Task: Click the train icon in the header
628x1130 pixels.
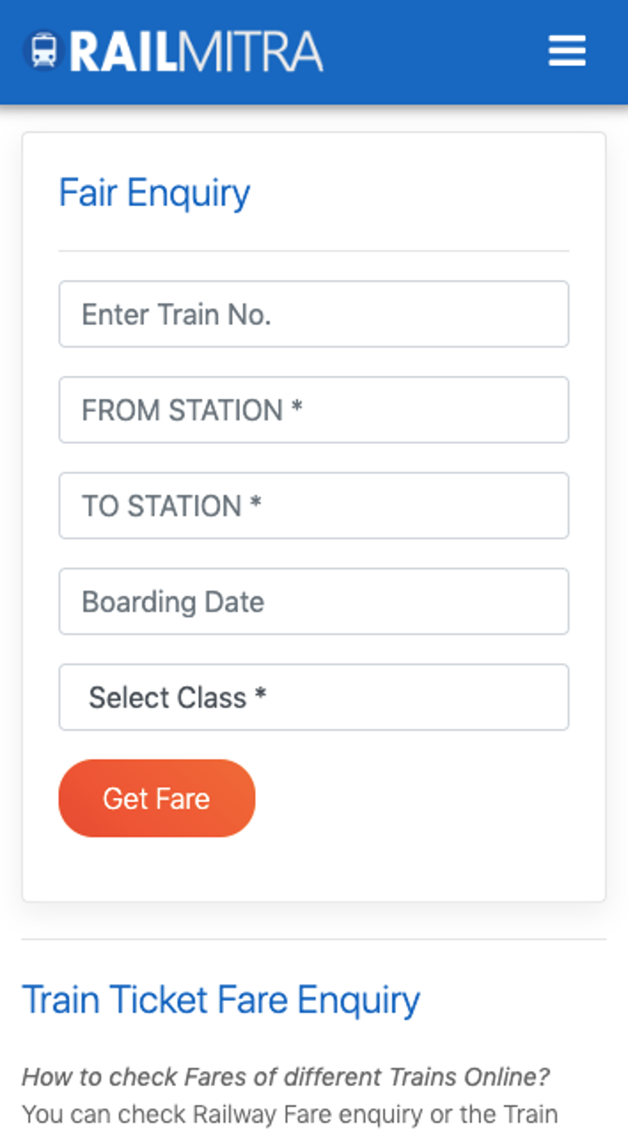Action: (x=44, y=50)
